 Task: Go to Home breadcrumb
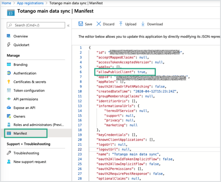click(6, 3)
